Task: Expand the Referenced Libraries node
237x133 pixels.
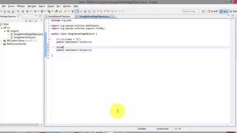Action: [1, 44]
